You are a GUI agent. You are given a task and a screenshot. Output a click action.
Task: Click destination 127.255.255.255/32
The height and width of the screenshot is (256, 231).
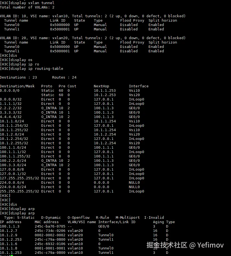coord(19,178)
